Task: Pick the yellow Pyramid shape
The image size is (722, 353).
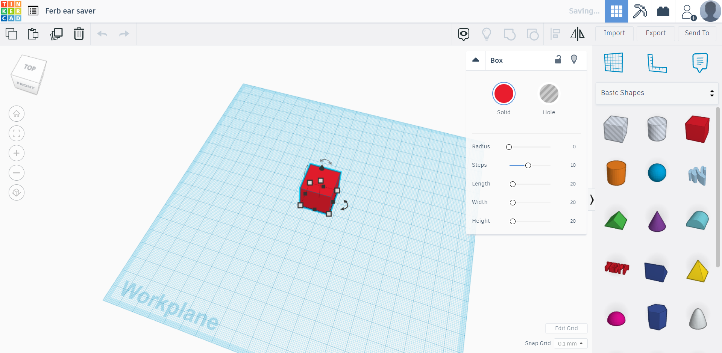Action: (698, 271)
